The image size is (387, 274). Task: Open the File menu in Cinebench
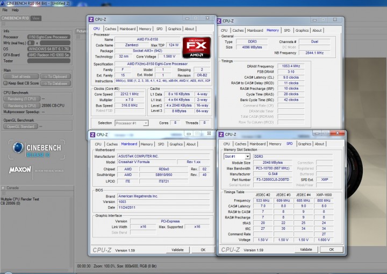click(x=5, y=10)
